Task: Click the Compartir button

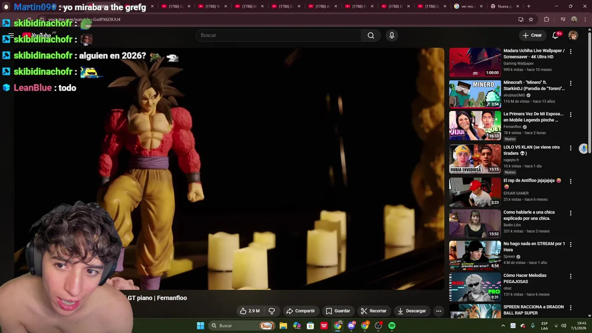Action: [301, 311]
